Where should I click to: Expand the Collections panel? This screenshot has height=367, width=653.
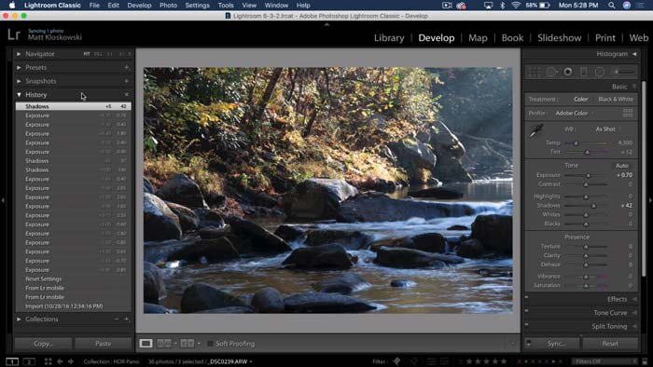(19, 319)
